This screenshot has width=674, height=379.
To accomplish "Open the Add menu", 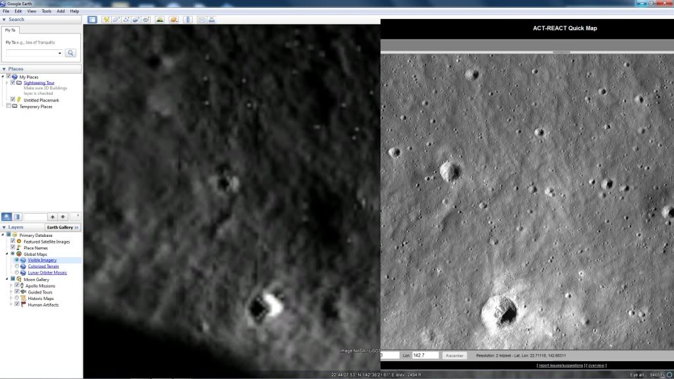I will tap(61, 11).
